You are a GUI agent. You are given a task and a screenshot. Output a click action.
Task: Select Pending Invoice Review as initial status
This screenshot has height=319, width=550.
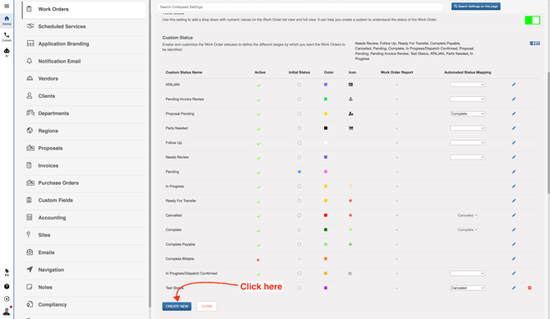(299, 99)
